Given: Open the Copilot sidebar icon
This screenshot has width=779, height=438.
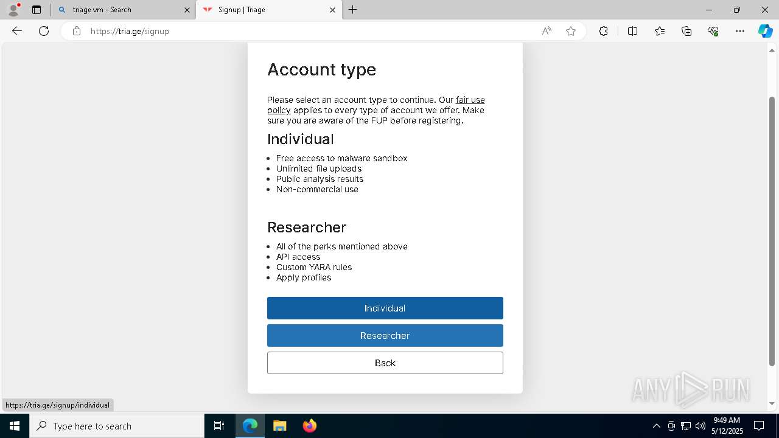Looking at the screenshot, I should [765, 31].
